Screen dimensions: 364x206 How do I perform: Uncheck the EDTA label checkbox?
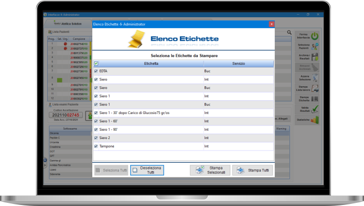pyautogui.click(x=96, y=71)
